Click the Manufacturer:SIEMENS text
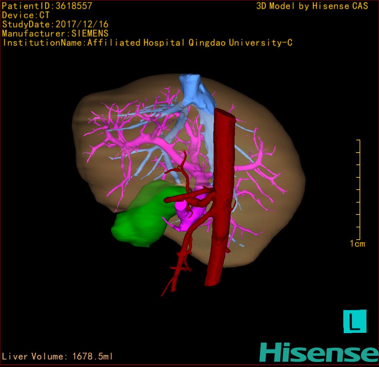This screenshot has width=379, height=367. pyautogui.click(x=55, y=33)
